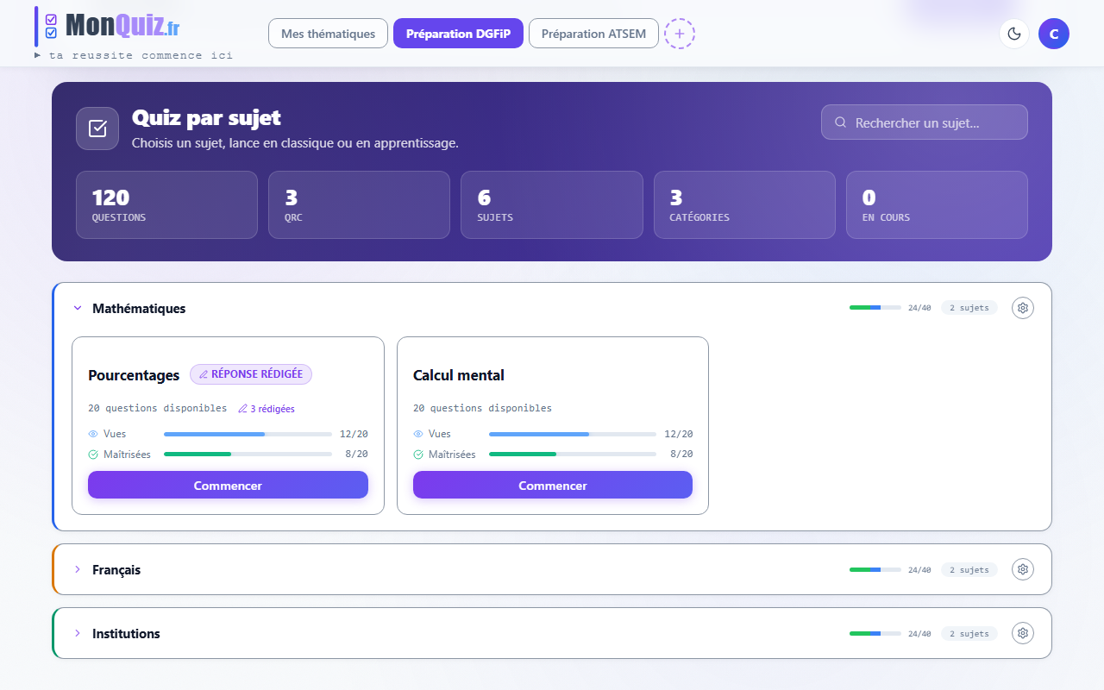Click the MonQuiz.fr logo
Image resolution: width=1104 pixels, height=690 pixels.
108,26
